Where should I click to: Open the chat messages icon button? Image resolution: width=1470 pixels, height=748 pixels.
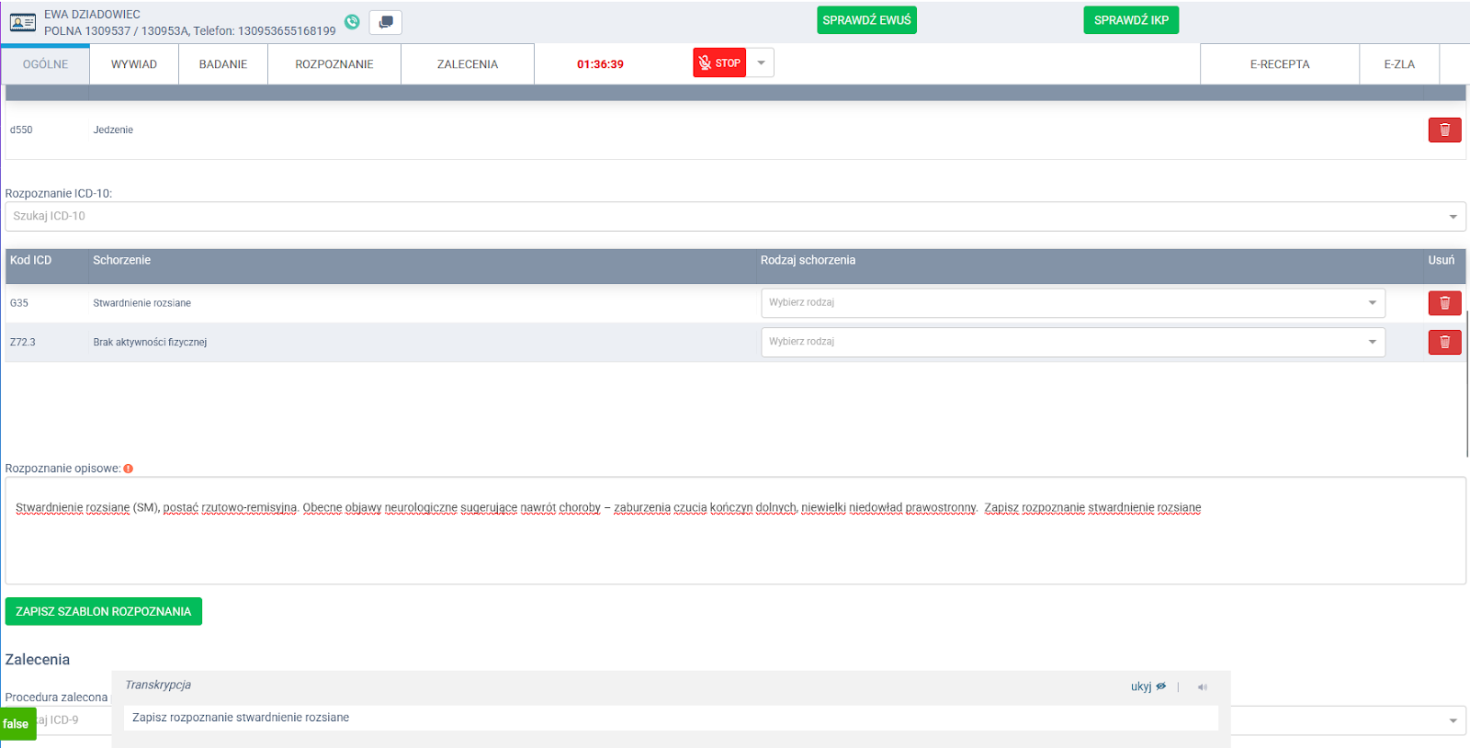(386, 22)
